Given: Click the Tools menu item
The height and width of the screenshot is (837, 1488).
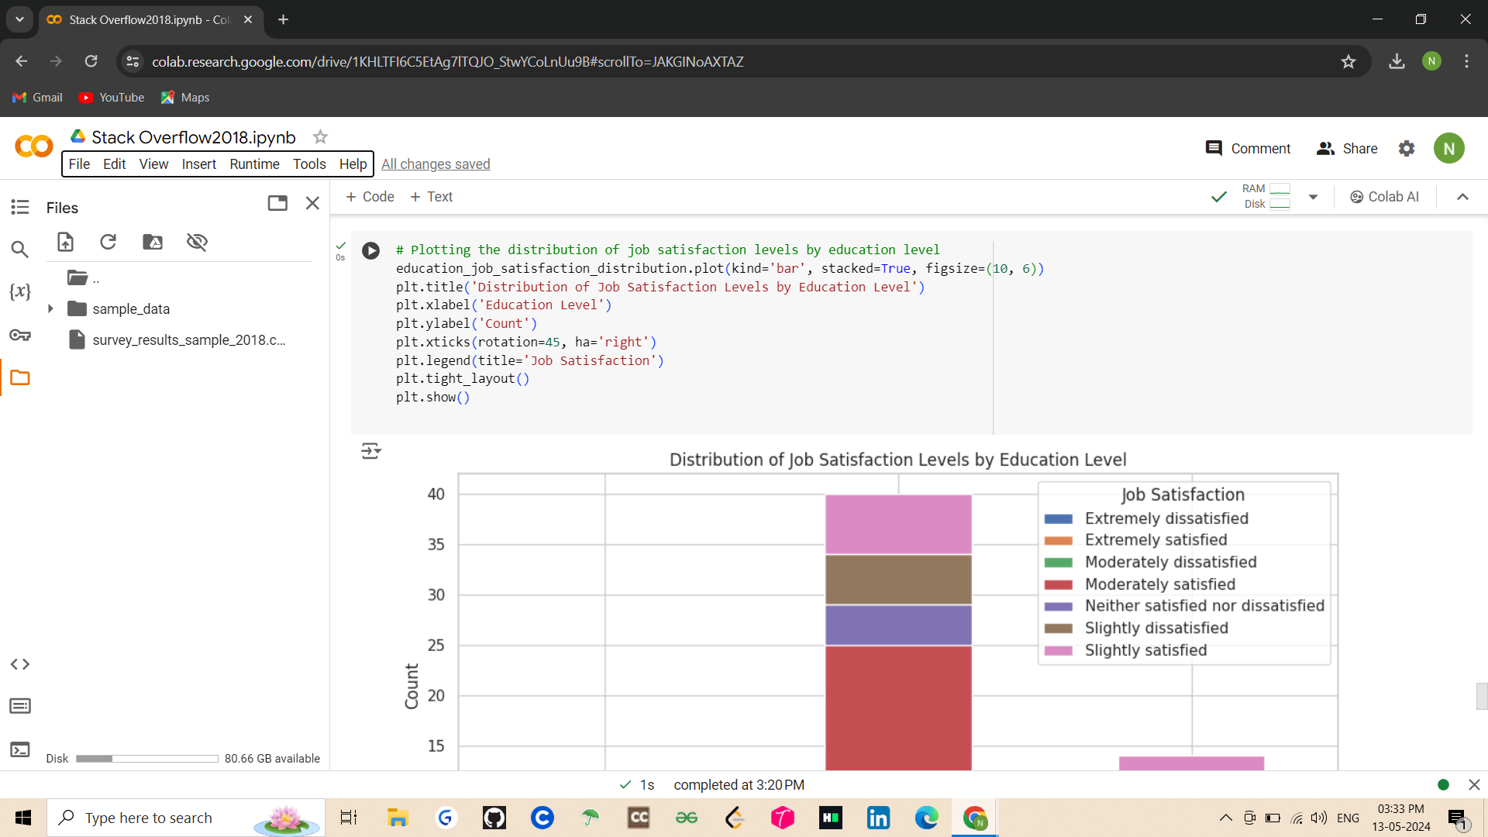Looking at the screenshot, I should pyautogui.click(x=308, y=164).
